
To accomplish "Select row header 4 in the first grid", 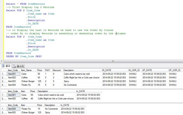I will (4, 85).
